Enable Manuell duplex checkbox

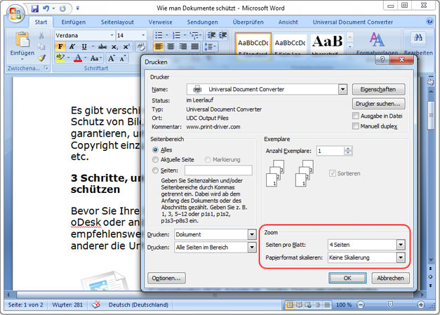(356, 126)
